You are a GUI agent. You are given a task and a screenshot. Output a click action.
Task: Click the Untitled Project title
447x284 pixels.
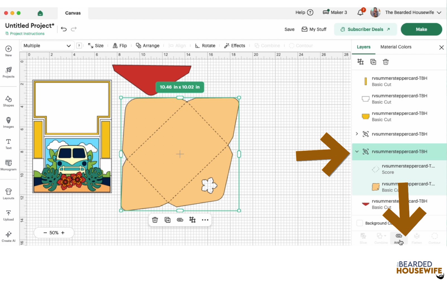[x=30, y=25]
